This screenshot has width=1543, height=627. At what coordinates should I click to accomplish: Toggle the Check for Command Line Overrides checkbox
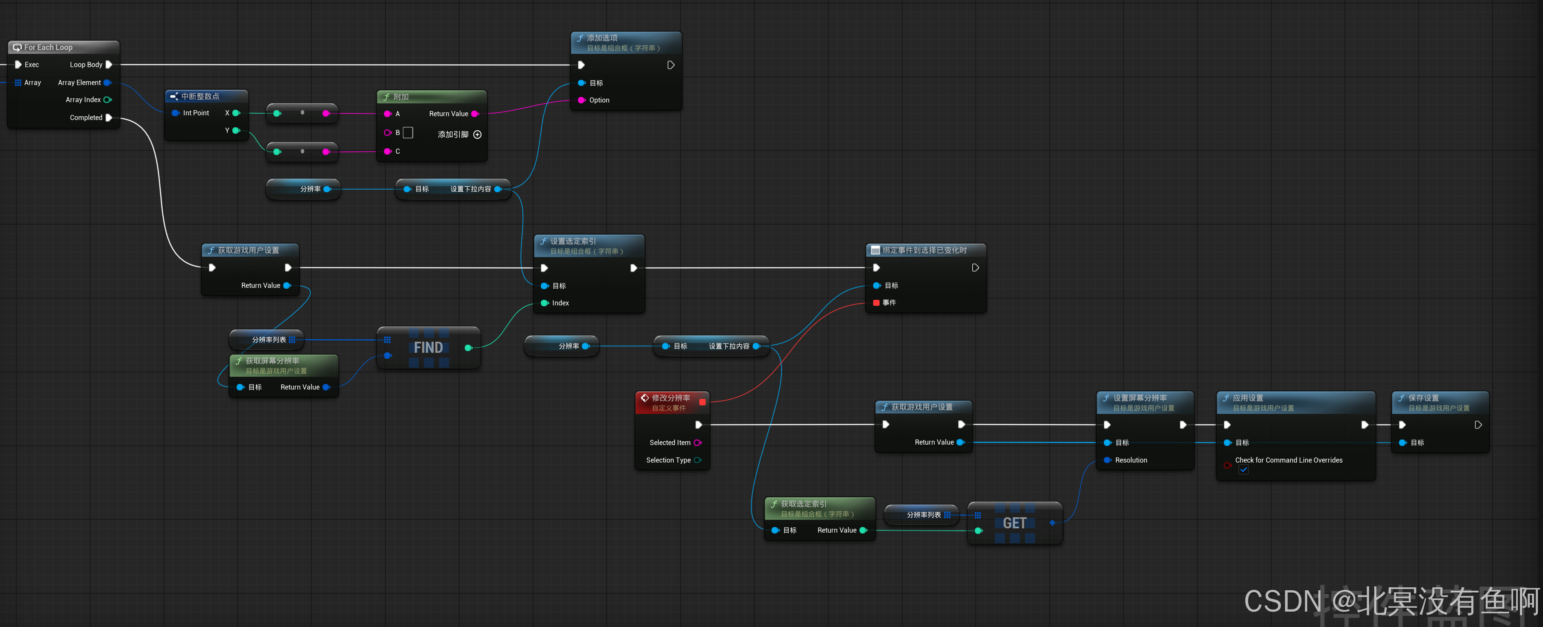(1244, 470)
